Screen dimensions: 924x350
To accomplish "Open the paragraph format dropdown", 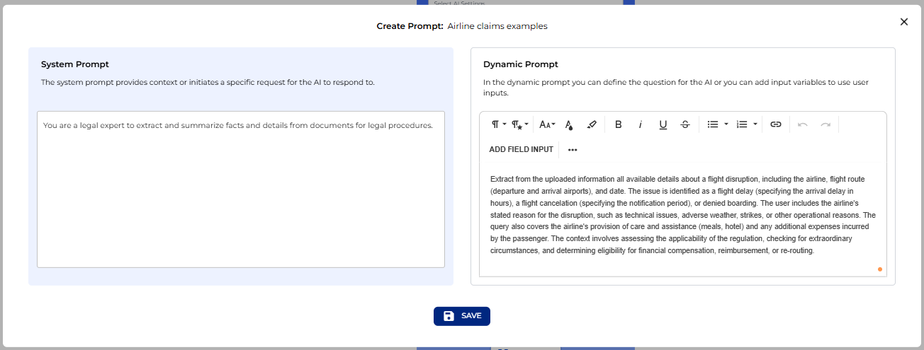I will [x=499, y=124].
